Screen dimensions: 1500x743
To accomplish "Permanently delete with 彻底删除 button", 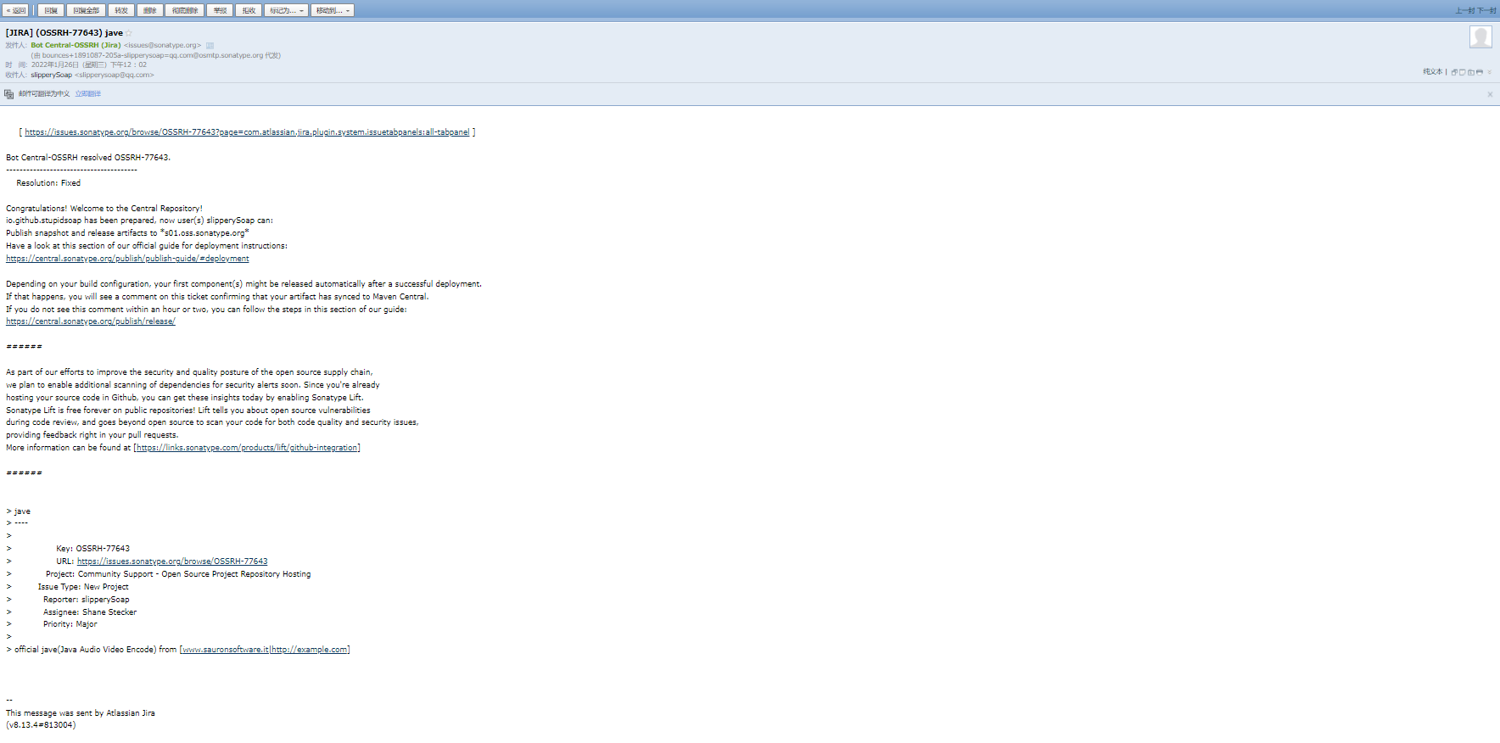I will point(185,10).
